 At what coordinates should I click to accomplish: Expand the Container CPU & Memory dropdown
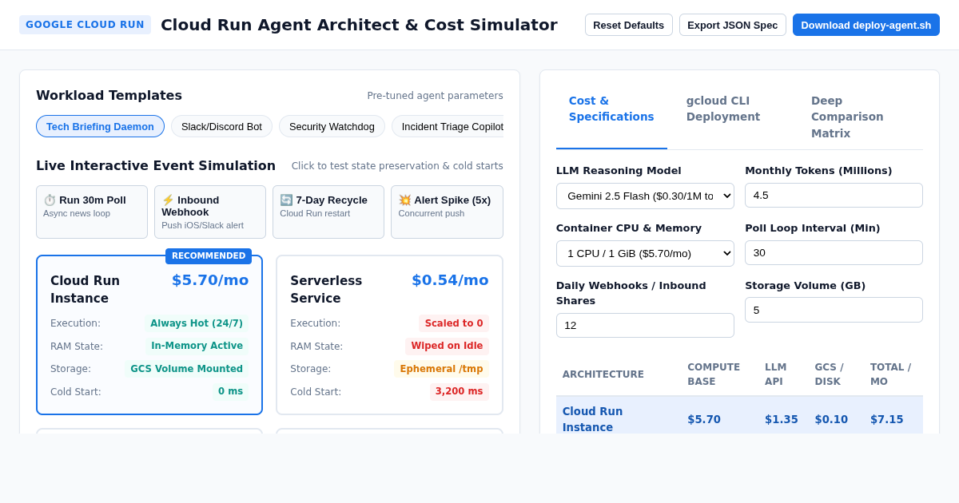click(645, 253)
